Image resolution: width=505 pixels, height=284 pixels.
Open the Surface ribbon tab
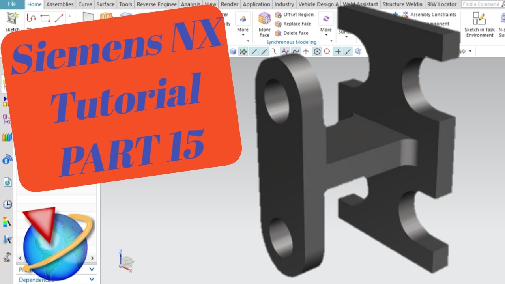coord(105,4)
